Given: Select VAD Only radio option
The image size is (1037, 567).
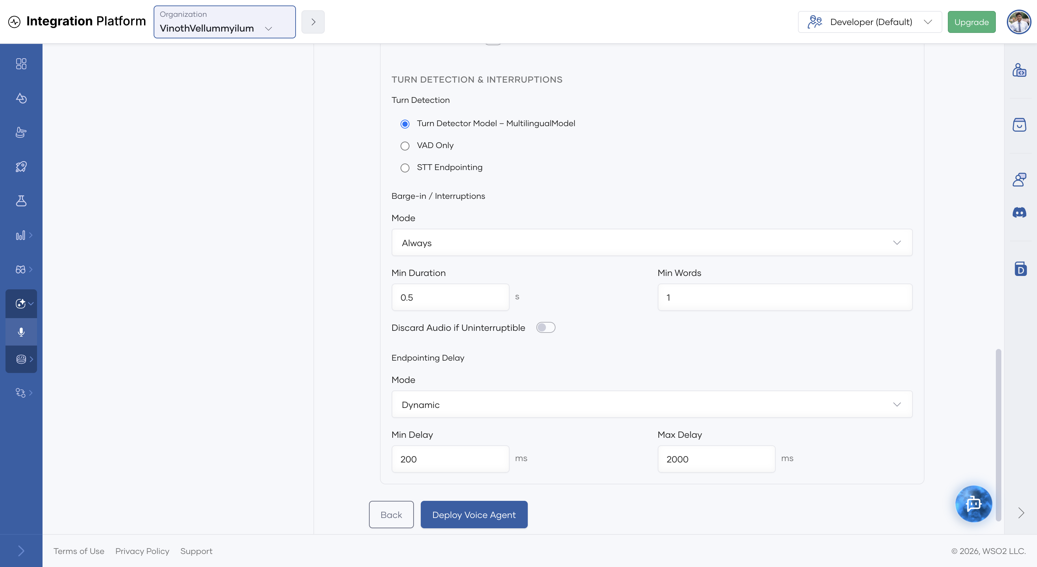Looking at the screenshot, I should 405,146.
